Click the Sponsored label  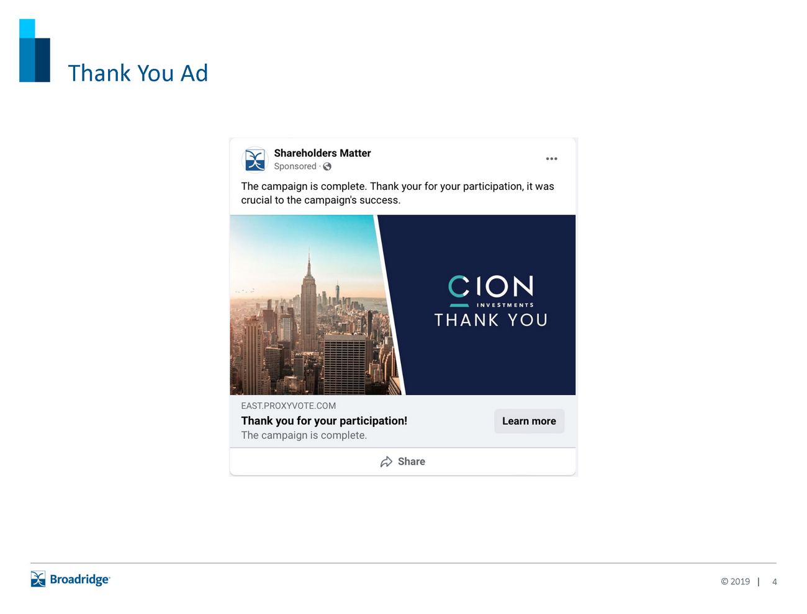tap(295, 167)
